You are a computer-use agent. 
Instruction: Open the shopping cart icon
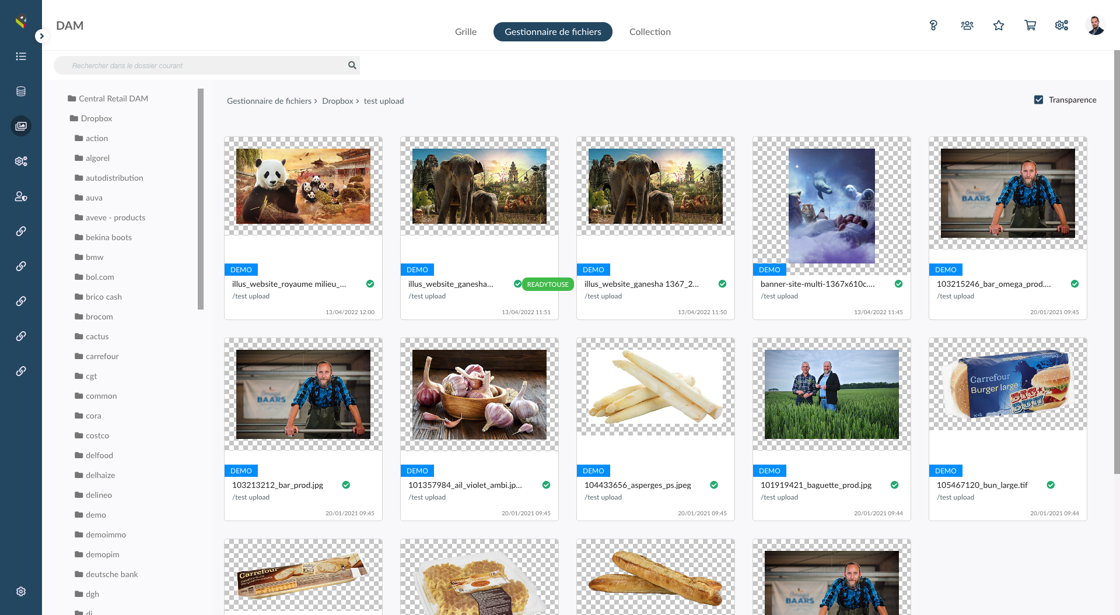[1030, 26]
